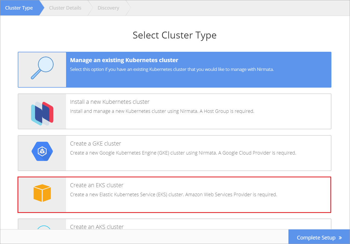Choose Create an EKS cluster option
This screenshot has width=350, height=244.
coord(175,195)
